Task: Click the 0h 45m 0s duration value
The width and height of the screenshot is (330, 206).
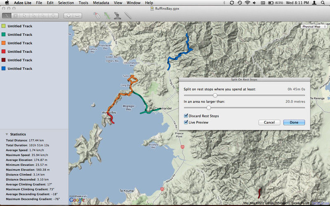Action: coord(296,89)
